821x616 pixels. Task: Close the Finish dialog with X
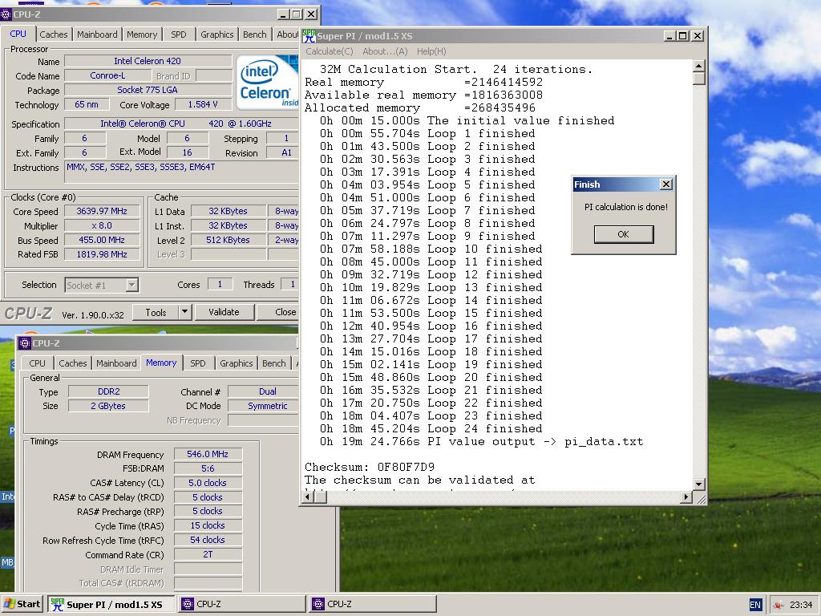click(x=666, y=184)
